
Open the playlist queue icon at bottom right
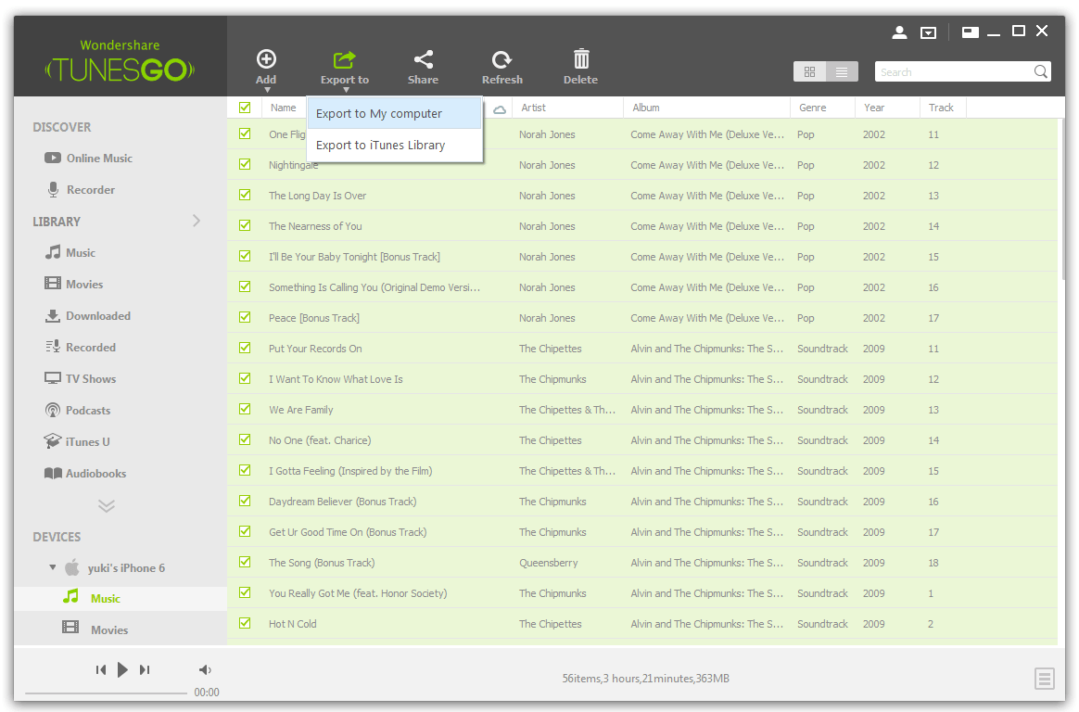(1044, 679)
